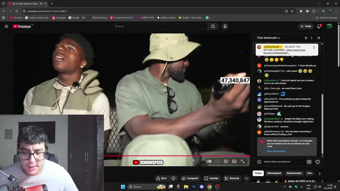Viewport: 340px width, 191px height.
Task: Open the membership link in pinned message
Action: pos(284,51)
